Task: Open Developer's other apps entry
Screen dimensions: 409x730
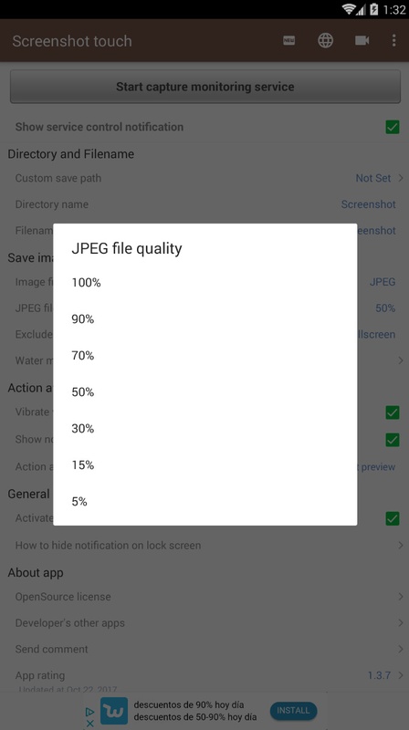Action: [204, 623]
